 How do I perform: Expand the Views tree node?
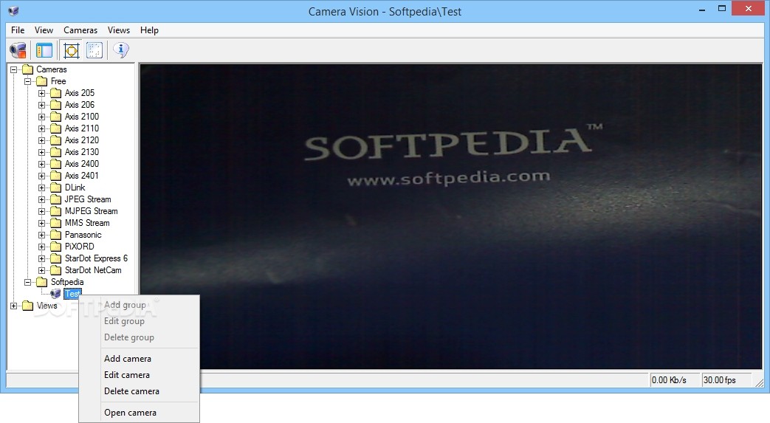[x=14, y=306]
